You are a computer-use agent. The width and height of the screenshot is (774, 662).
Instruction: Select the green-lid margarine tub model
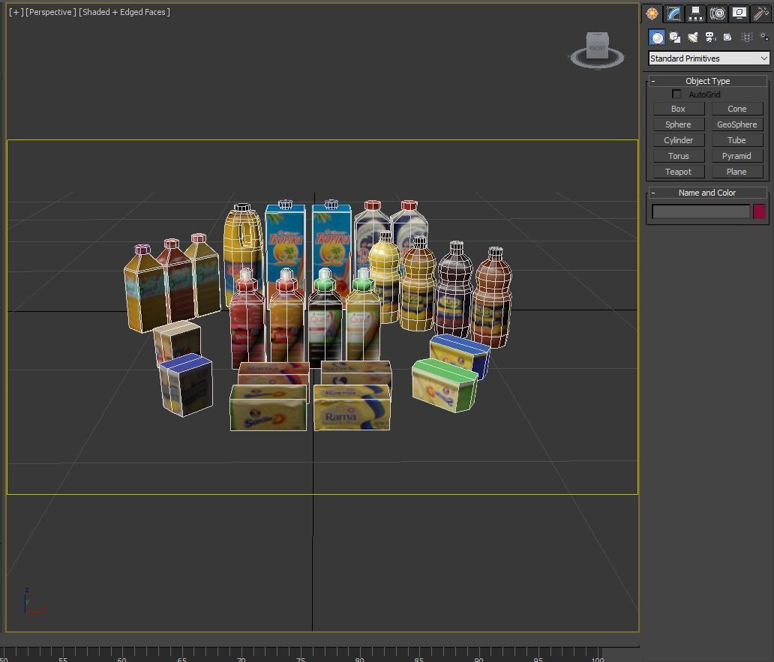[444, 385]
